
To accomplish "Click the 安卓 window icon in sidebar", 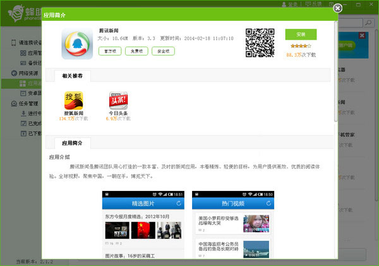I will pyautogui.click(x=23, y=93).
